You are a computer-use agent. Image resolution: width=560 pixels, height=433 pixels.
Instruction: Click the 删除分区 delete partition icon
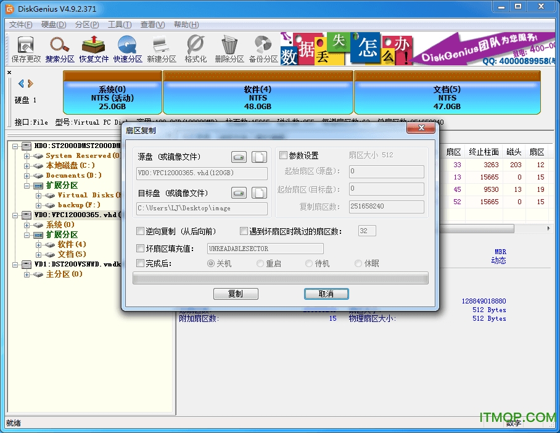[229, 48]
